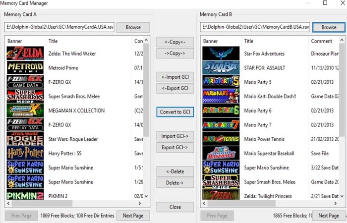Delete from Card A using <-Delete

pos(175,171)
